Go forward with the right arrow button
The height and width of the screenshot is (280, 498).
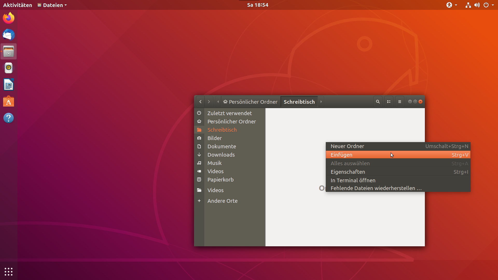pyautogui.click(x=209, y=102)
